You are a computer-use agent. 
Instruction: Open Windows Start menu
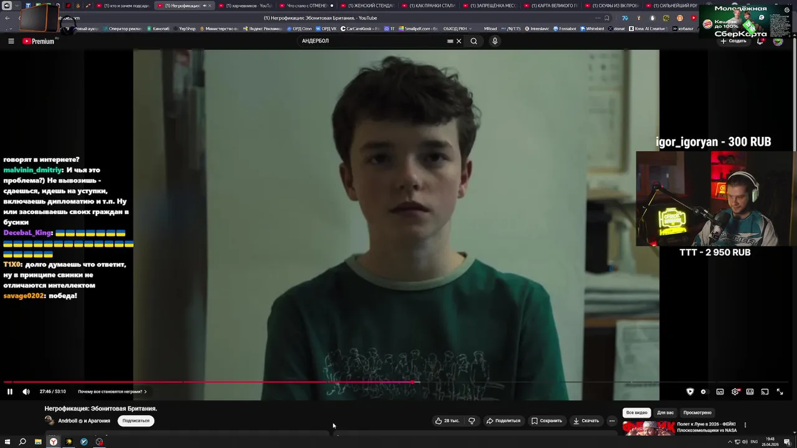coord(7,442)
